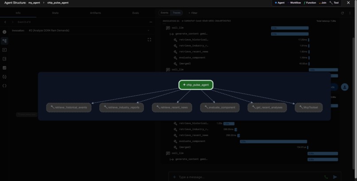Switch to the Info tab

[x=18, y=13]
